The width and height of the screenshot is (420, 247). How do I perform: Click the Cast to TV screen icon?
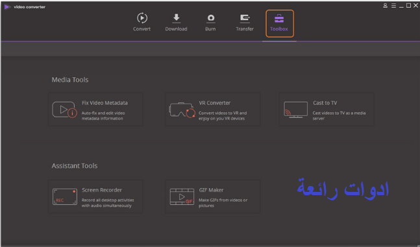[x=296, y=110]
